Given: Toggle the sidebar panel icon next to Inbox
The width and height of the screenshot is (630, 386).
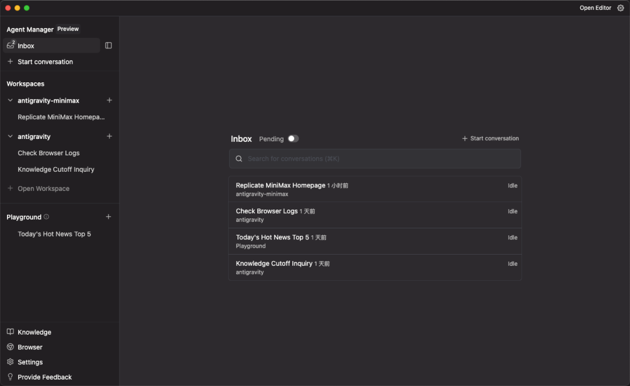Looking at the screenshot, I should tap(108, 46).
